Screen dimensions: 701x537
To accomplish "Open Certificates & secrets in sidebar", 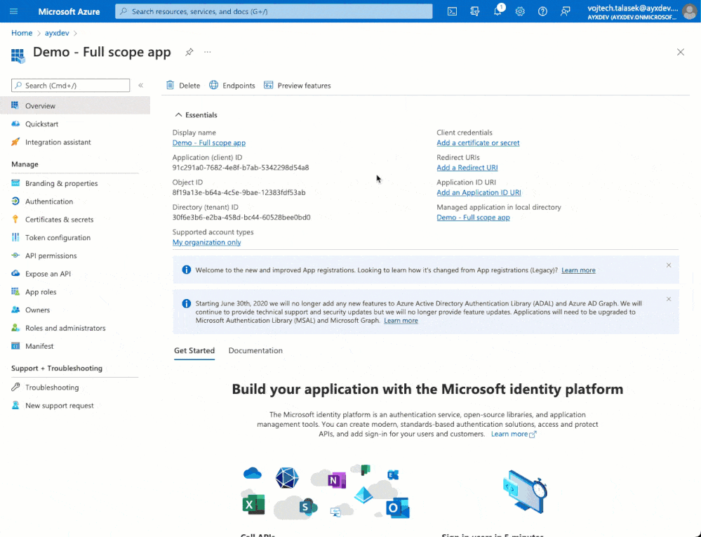I will (x=59, y=220).
